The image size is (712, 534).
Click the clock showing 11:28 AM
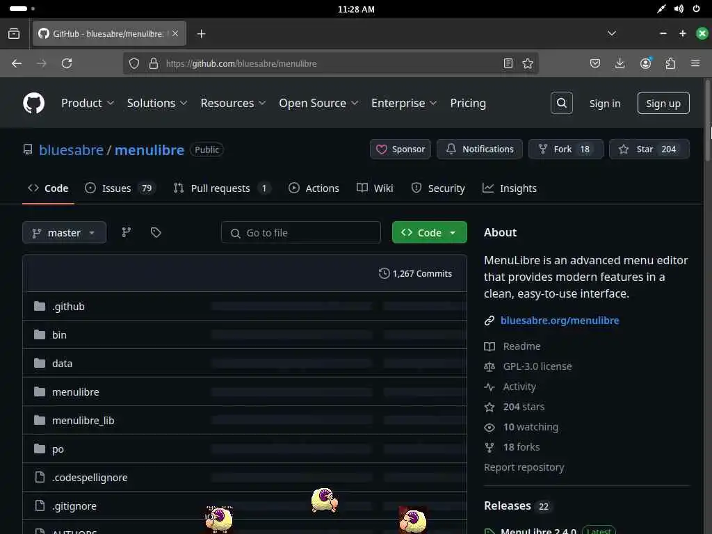(x=356, y=9)
